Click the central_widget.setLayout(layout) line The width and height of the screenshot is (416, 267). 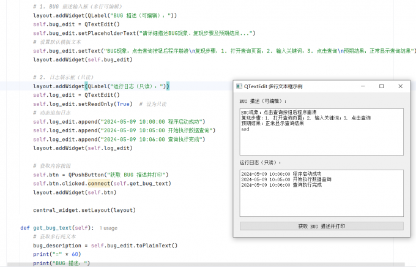tap(84, 210)
